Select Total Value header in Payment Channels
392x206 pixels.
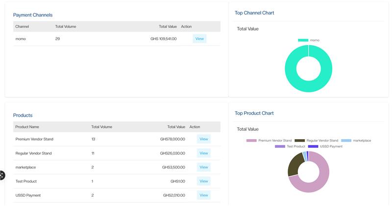pos(168,26)
